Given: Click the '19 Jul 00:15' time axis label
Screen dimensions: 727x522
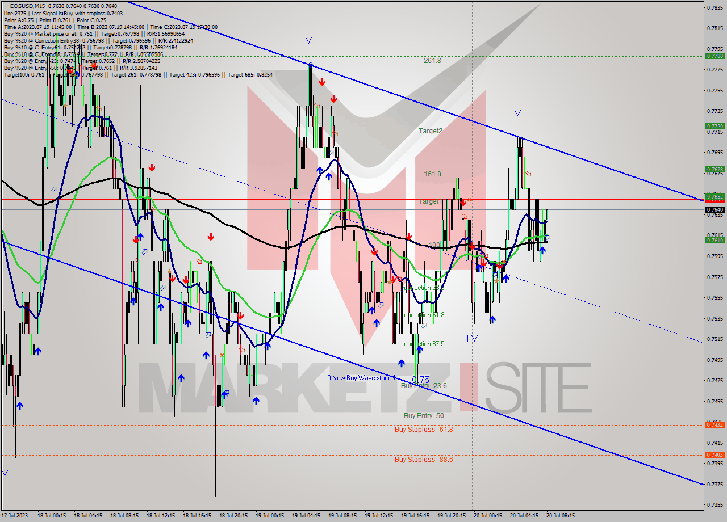Looking at the screenshot, I should [x=270, y=516].
